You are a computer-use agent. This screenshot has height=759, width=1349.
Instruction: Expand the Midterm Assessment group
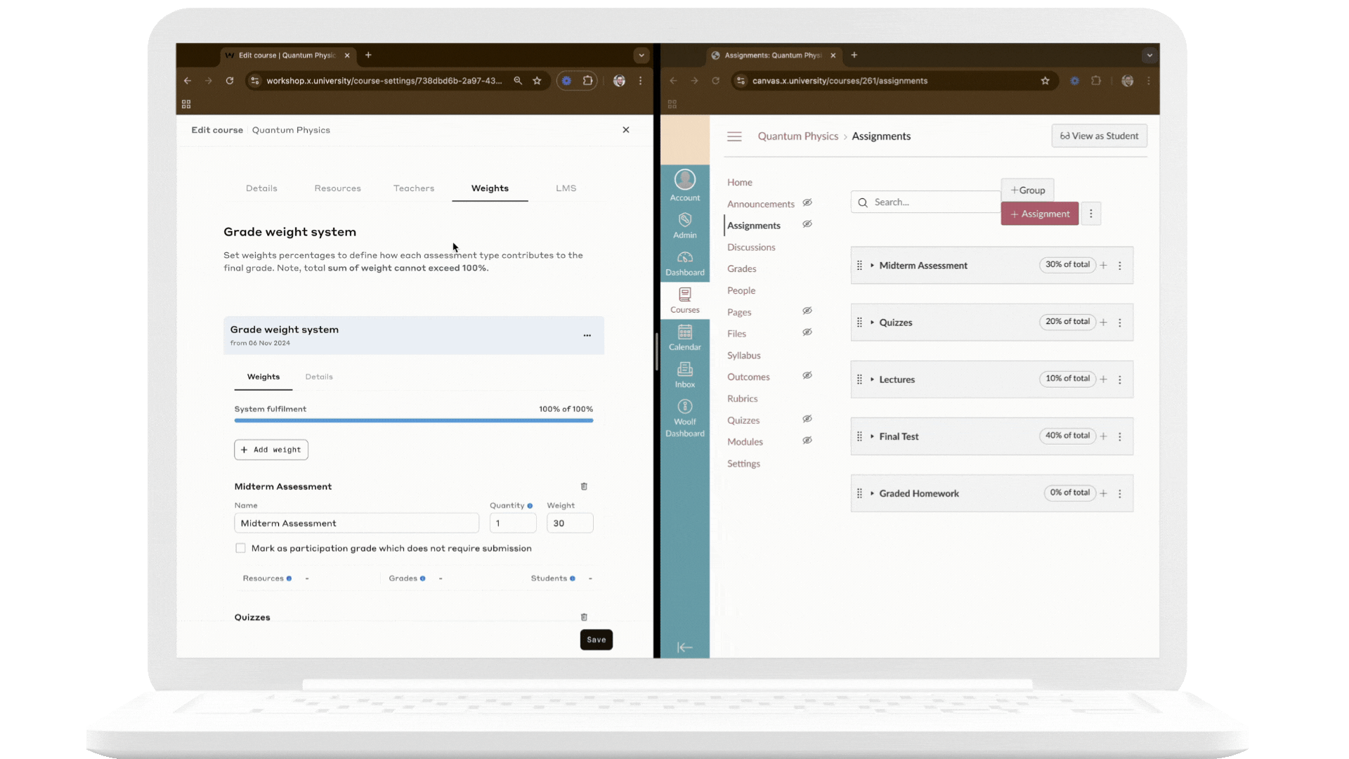click(871, 265)
